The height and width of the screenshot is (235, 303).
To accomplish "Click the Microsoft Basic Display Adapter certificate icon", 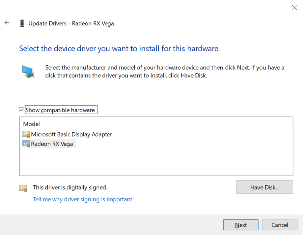I will coord(26,134).
